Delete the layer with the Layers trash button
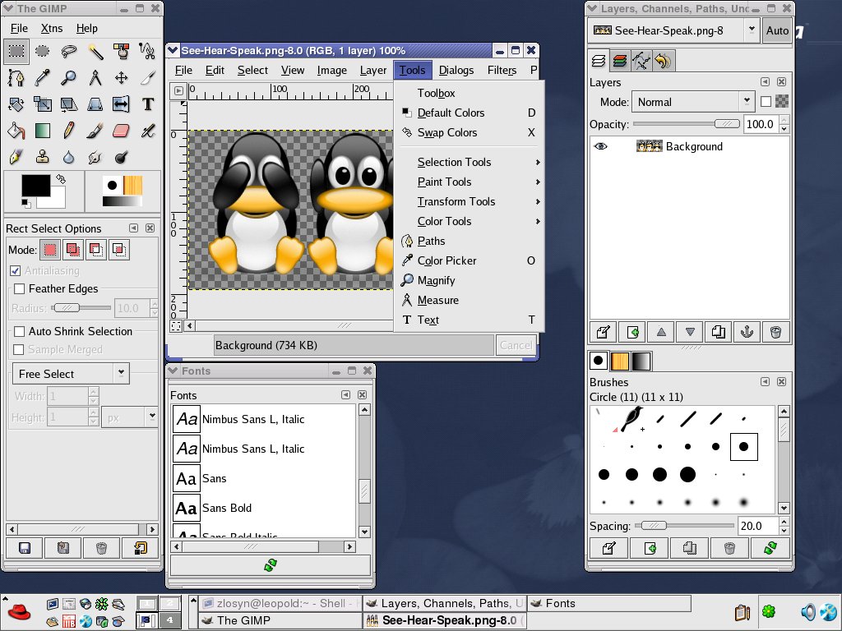The height and width of the screenshot is (631, 842). tap(775, 332)
